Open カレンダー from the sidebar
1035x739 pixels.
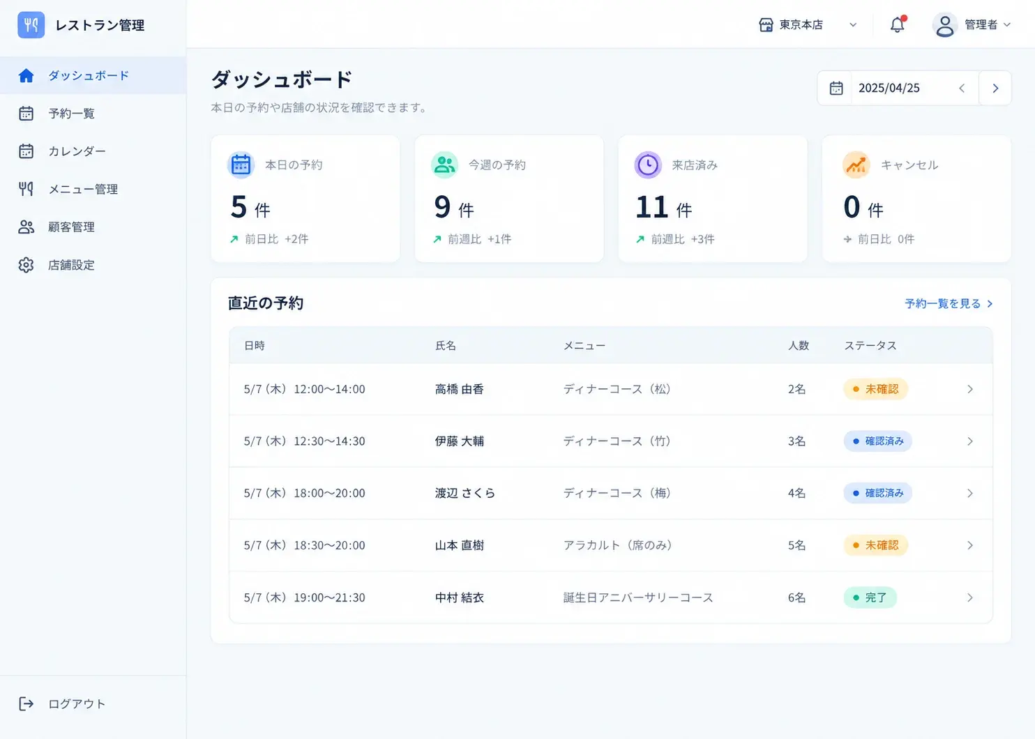pos(93,151)
